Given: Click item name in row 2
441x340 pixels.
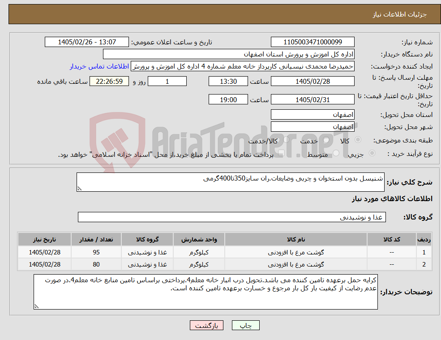Looking at the screenshot, I should pos(296,264).
